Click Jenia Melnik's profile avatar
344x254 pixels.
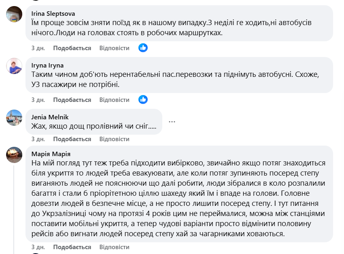pos(14,118)
